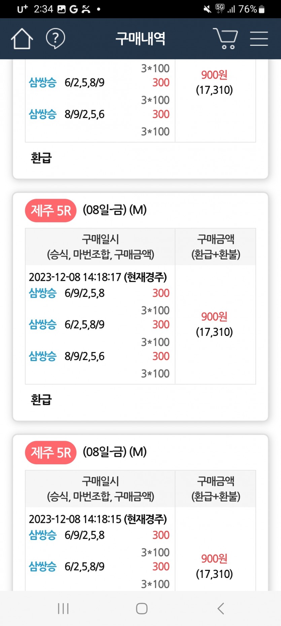The width and height of the screenshot is (281, 626).
Task: Tap Android back navigation arrow
Action: (x=221, y=609)
